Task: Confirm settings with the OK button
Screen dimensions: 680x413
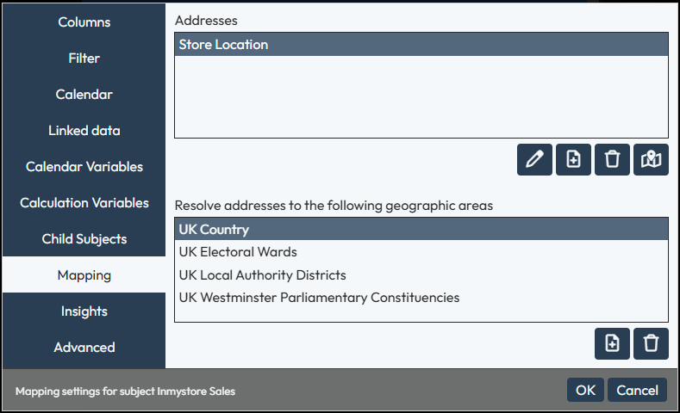Action: coord(585,390)
